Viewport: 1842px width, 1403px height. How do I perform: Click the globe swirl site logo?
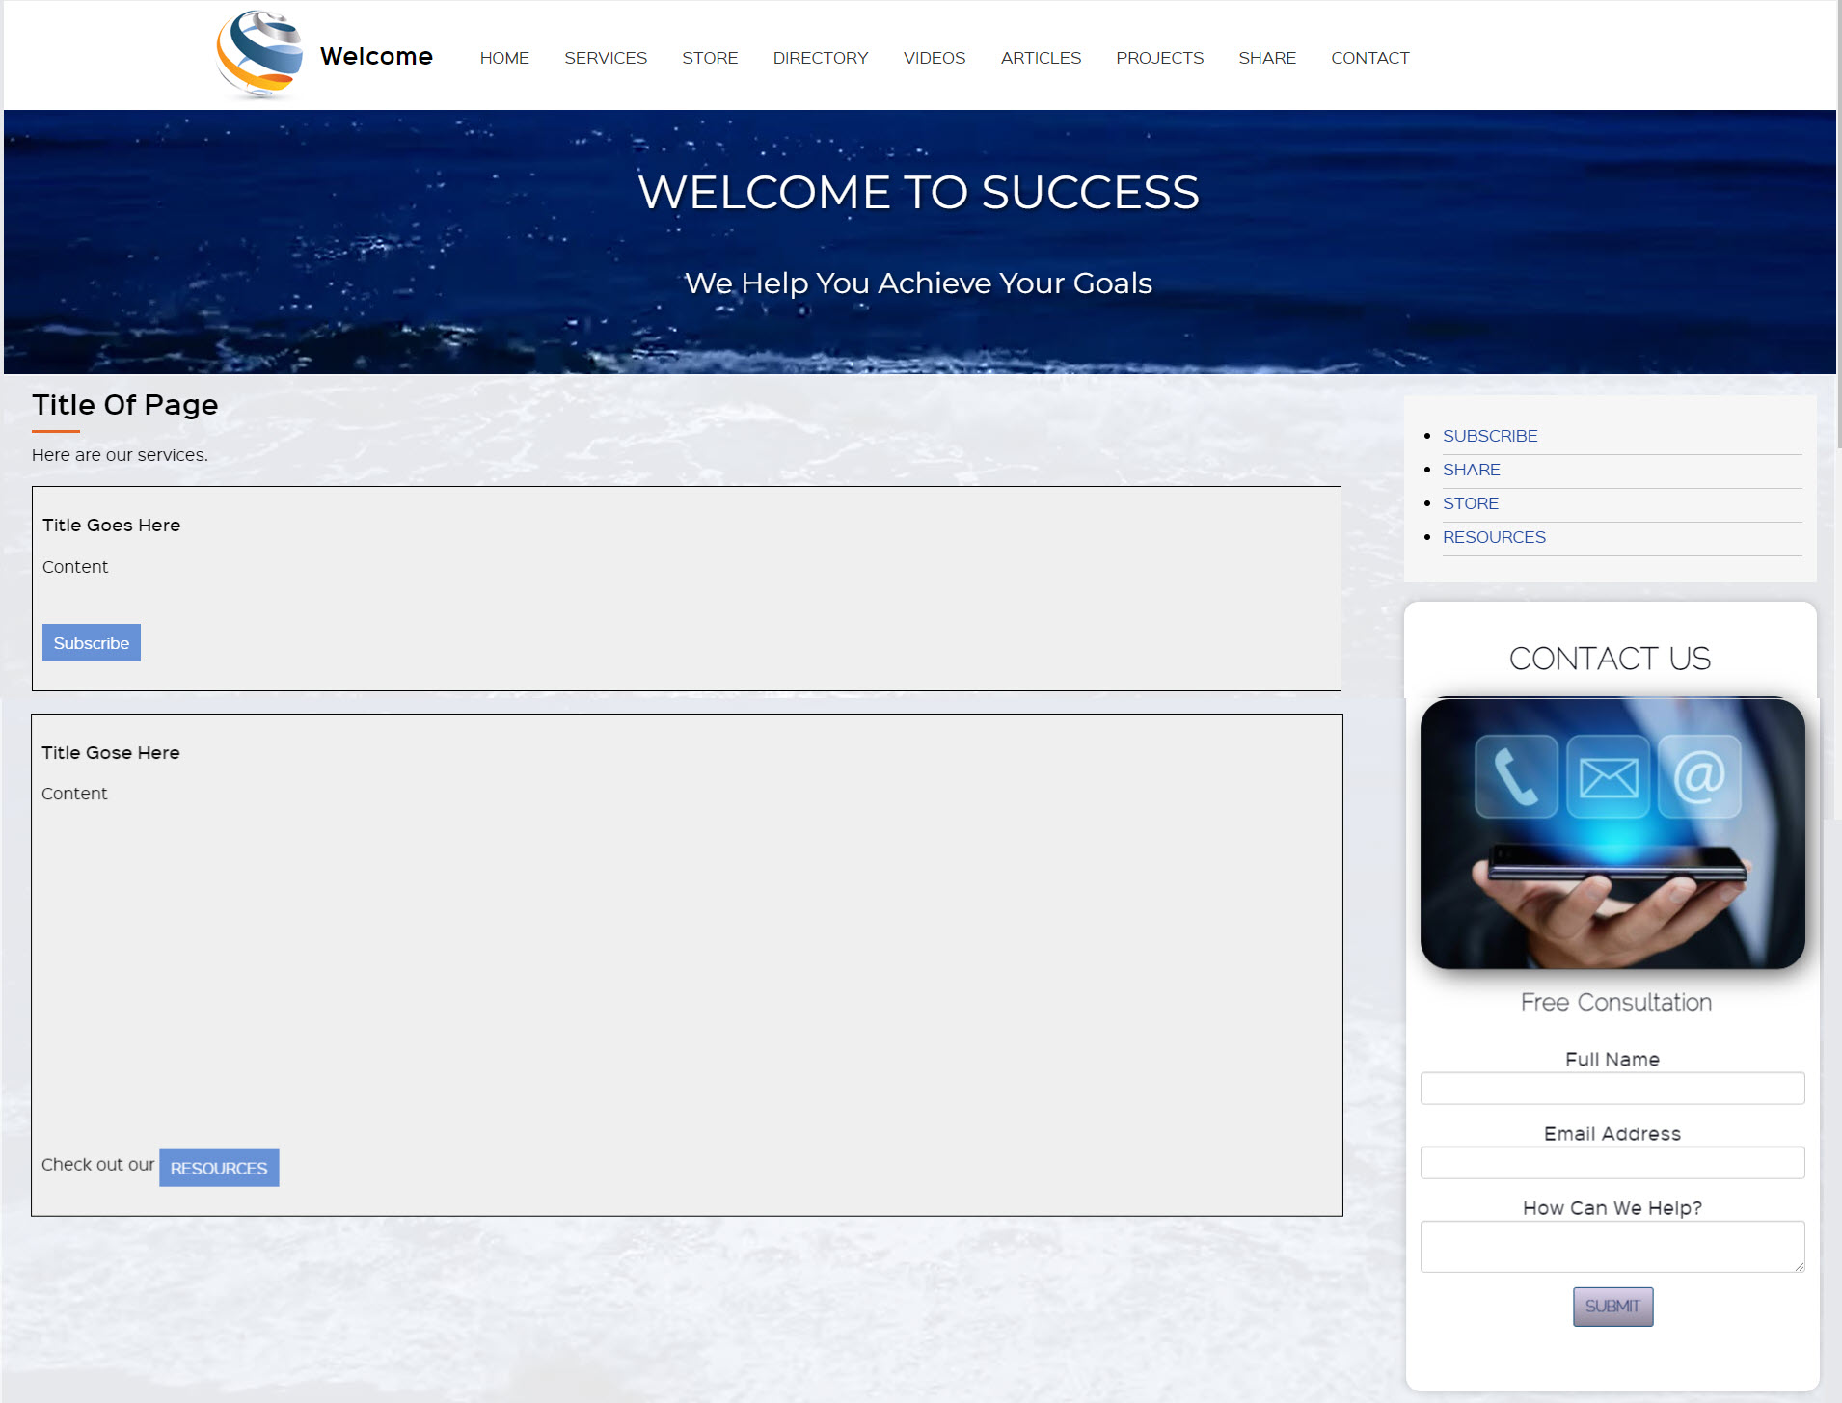click(259, 55)
